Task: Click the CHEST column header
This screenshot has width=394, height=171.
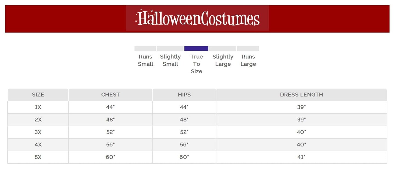Action: pyautogui.click(x=111, y=95)
